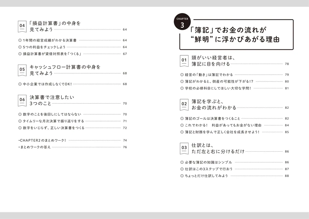This screenshot has height=219, width=309.
Task: Click page number 72
Action: point(125,128)
